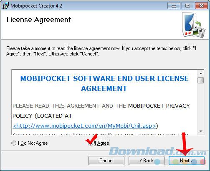Click the scrollbar track below the thumb
This screenshot has width=210, height=171.
201,106
